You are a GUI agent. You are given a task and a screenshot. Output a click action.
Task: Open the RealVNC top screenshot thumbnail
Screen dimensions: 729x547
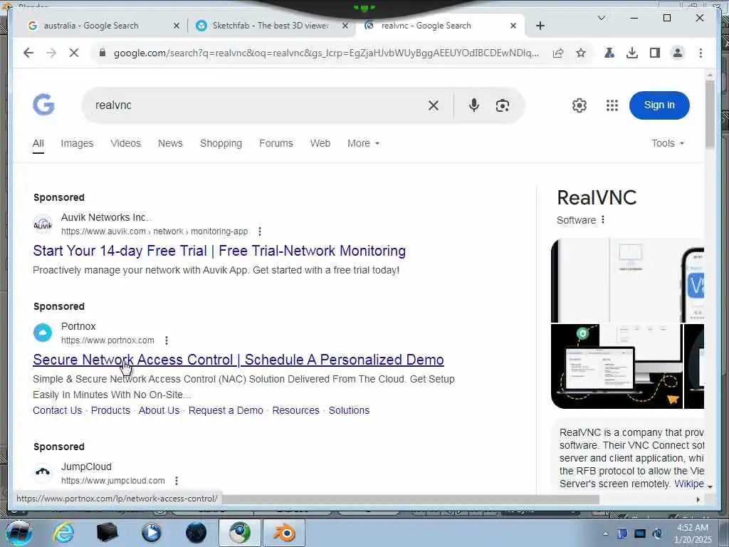coord(628,281)
